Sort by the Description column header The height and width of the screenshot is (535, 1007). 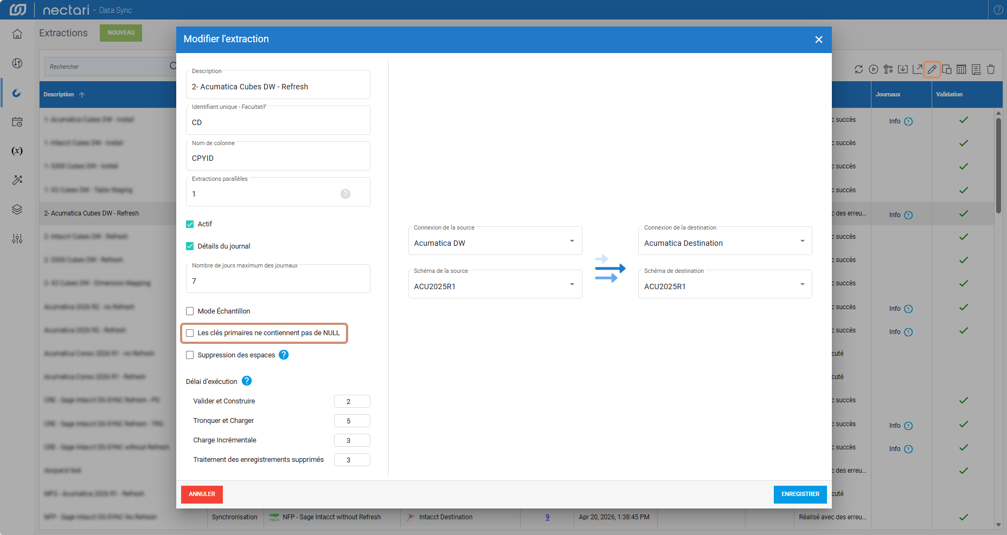point(59,95)
